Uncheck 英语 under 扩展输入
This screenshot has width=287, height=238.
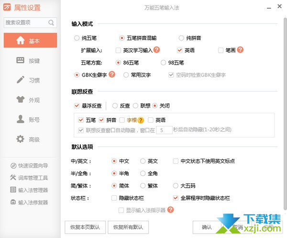click(x=180, y=50)
